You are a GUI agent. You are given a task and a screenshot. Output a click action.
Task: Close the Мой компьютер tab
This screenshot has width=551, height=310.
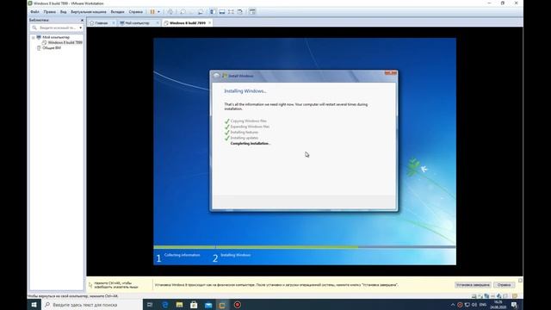158,23
